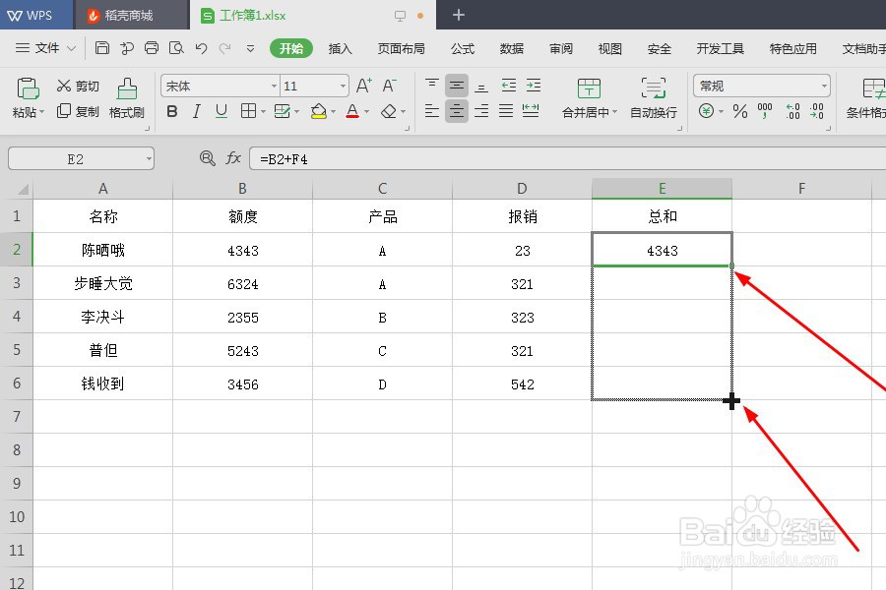Open number format dropdown 常规
The width and height of the screenshot is (886, 590).
tap(824, 86)
